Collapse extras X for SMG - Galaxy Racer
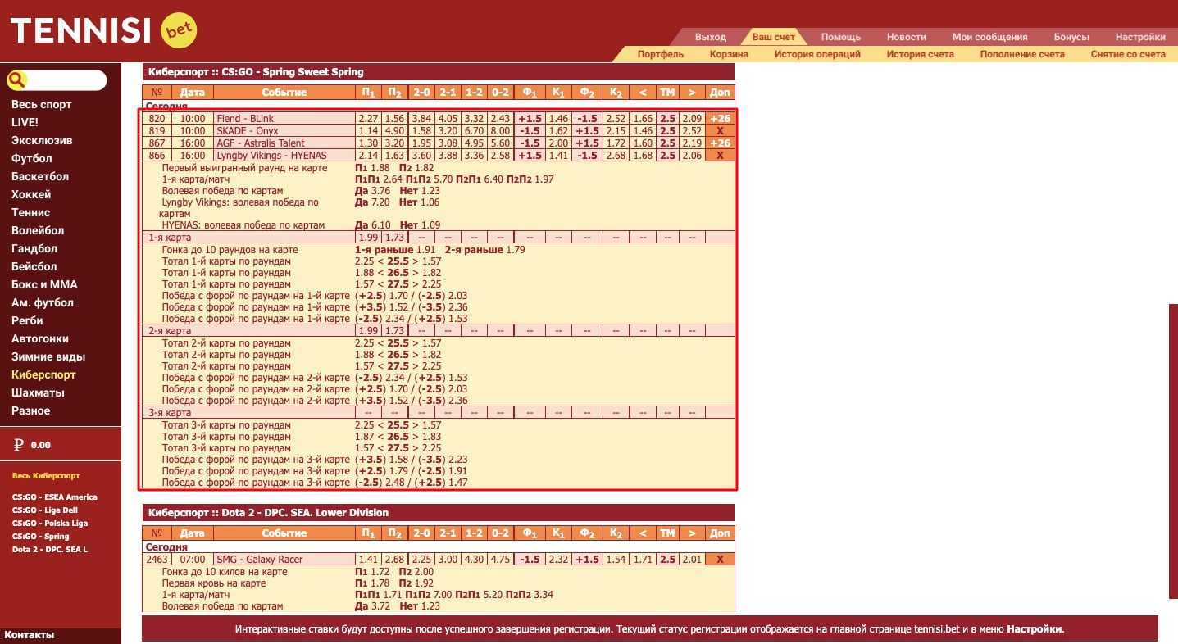The image size is (1178, 644). click(x=721, y=559)
